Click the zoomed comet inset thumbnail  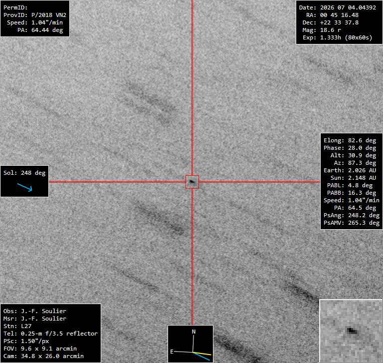click(351, 331)
